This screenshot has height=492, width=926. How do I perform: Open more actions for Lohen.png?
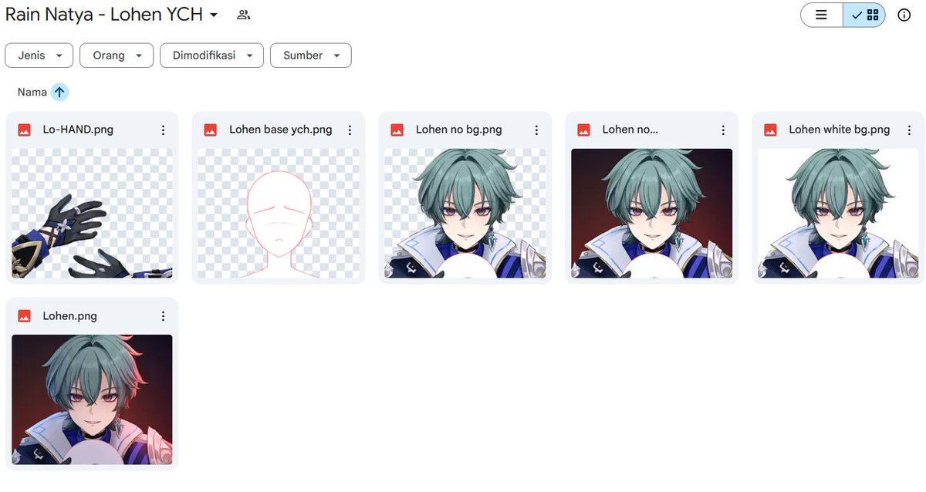coord(163,316)
